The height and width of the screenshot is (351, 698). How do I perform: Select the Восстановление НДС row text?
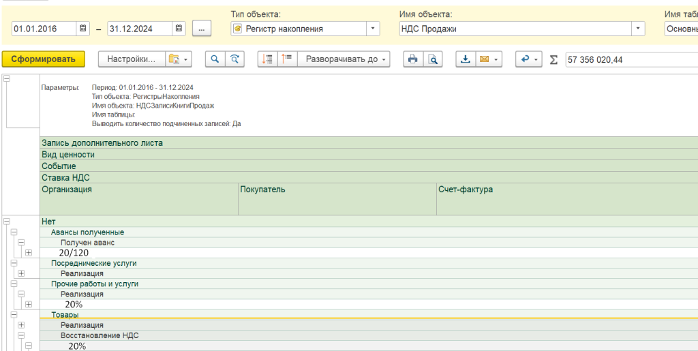click(x=100, y=335)
